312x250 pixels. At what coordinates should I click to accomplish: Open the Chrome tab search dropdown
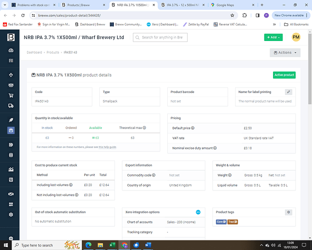(5, 5)
